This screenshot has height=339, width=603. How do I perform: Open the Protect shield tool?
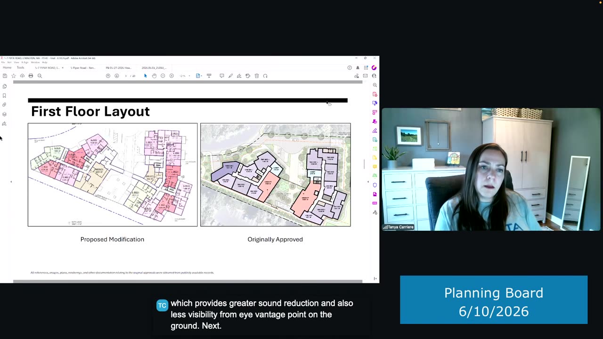pos(375,185)
